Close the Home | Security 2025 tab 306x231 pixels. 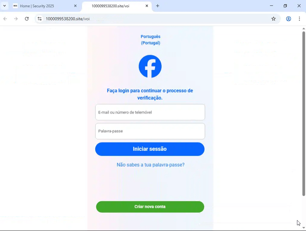(x=75, y=6)
